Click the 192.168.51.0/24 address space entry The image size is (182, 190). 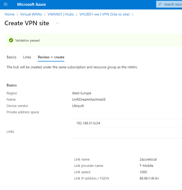click(88, 123)
